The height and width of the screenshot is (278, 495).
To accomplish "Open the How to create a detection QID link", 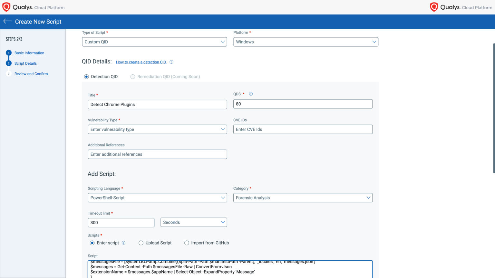I will tap(141, 62).
